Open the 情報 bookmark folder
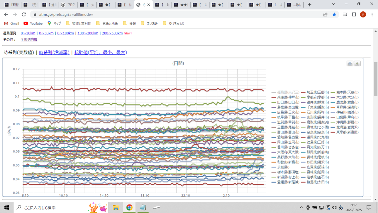Viewport: 378px width, 213px height. [x=129, y=23]
